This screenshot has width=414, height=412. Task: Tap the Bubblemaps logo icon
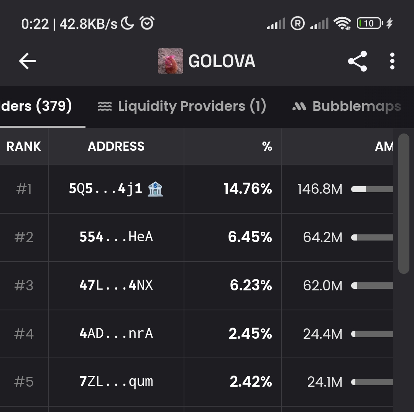(x=299, y=107)
